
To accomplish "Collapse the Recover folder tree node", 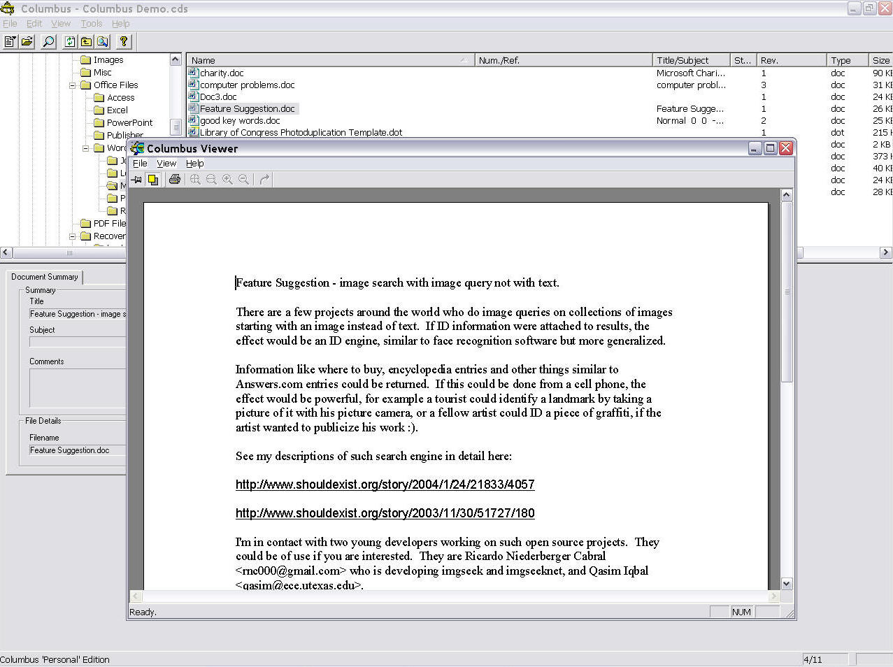I will tap(72, 236).
